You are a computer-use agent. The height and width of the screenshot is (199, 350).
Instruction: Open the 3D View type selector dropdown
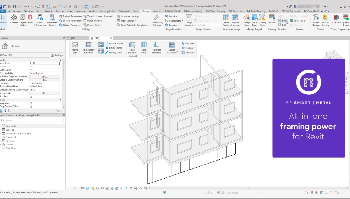click(63, 46)
